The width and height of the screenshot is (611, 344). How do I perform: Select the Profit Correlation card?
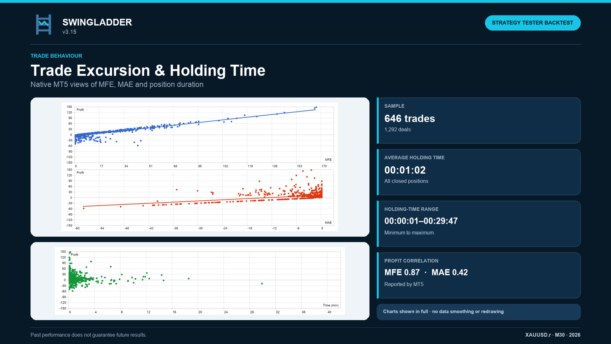pos(479,275)
